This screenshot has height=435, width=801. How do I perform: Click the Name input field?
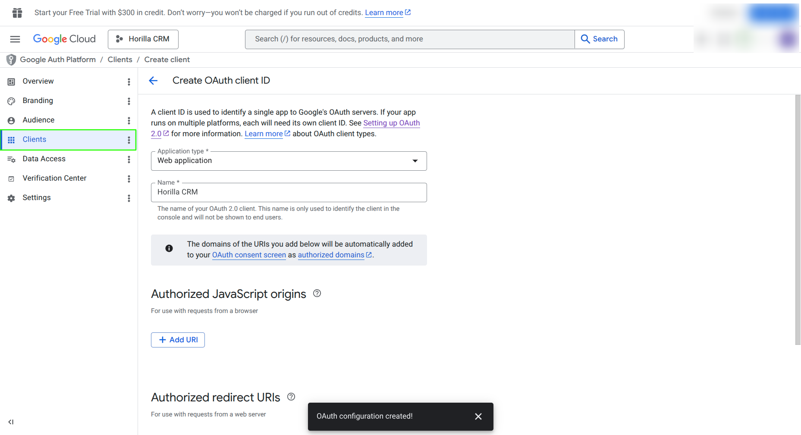click(x=289, y=192)
